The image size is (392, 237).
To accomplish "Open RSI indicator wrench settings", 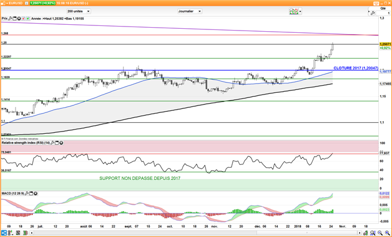I will point(53,143).
